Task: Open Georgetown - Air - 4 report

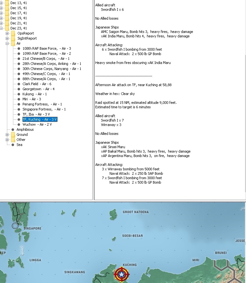Action: tap(38, 89)
